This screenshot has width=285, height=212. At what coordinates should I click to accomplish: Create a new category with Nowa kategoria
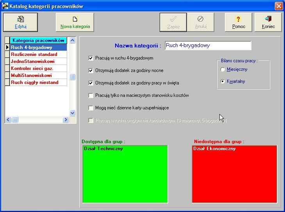[75, 22]
